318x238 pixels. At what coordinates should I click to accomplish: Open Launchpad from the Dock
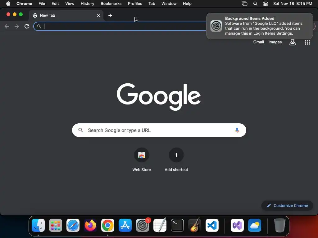point(56,225)
